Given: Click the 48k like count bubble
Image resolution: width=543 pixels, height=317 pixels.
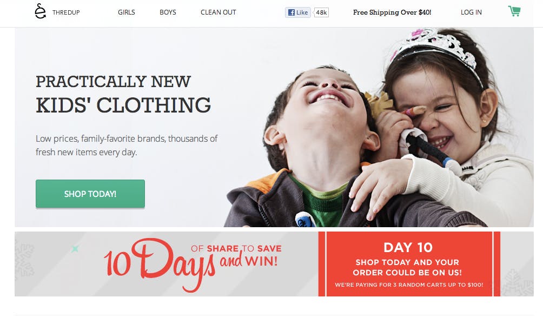Looking at the screenshot, I should pos(321,12).
